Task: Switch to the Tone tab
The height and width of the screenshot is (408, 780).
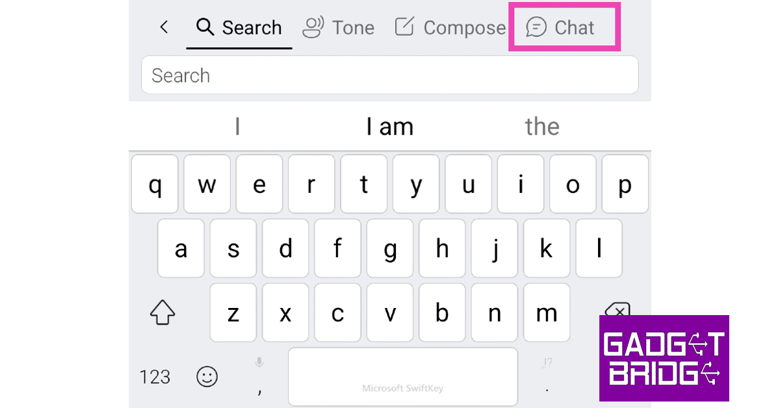Action: tap(339, 28)
